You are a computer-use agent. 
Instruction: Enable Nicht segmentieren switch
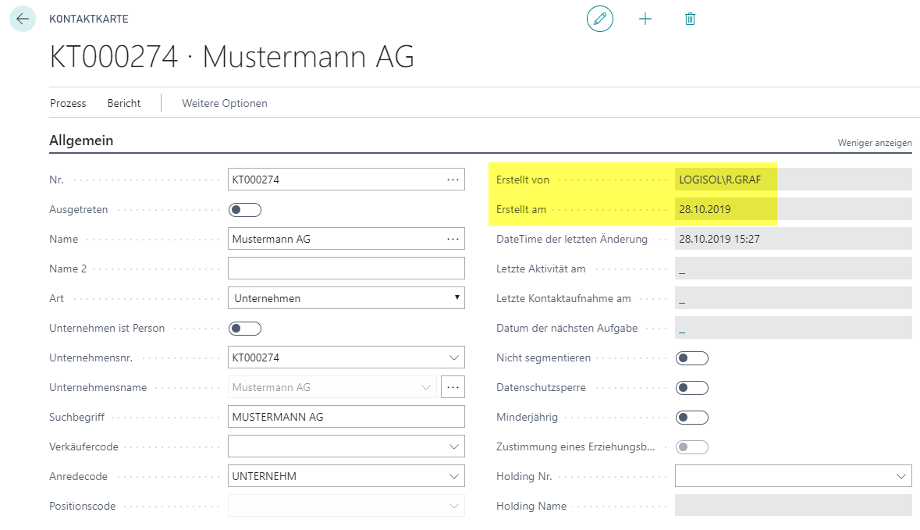[692, 358]
